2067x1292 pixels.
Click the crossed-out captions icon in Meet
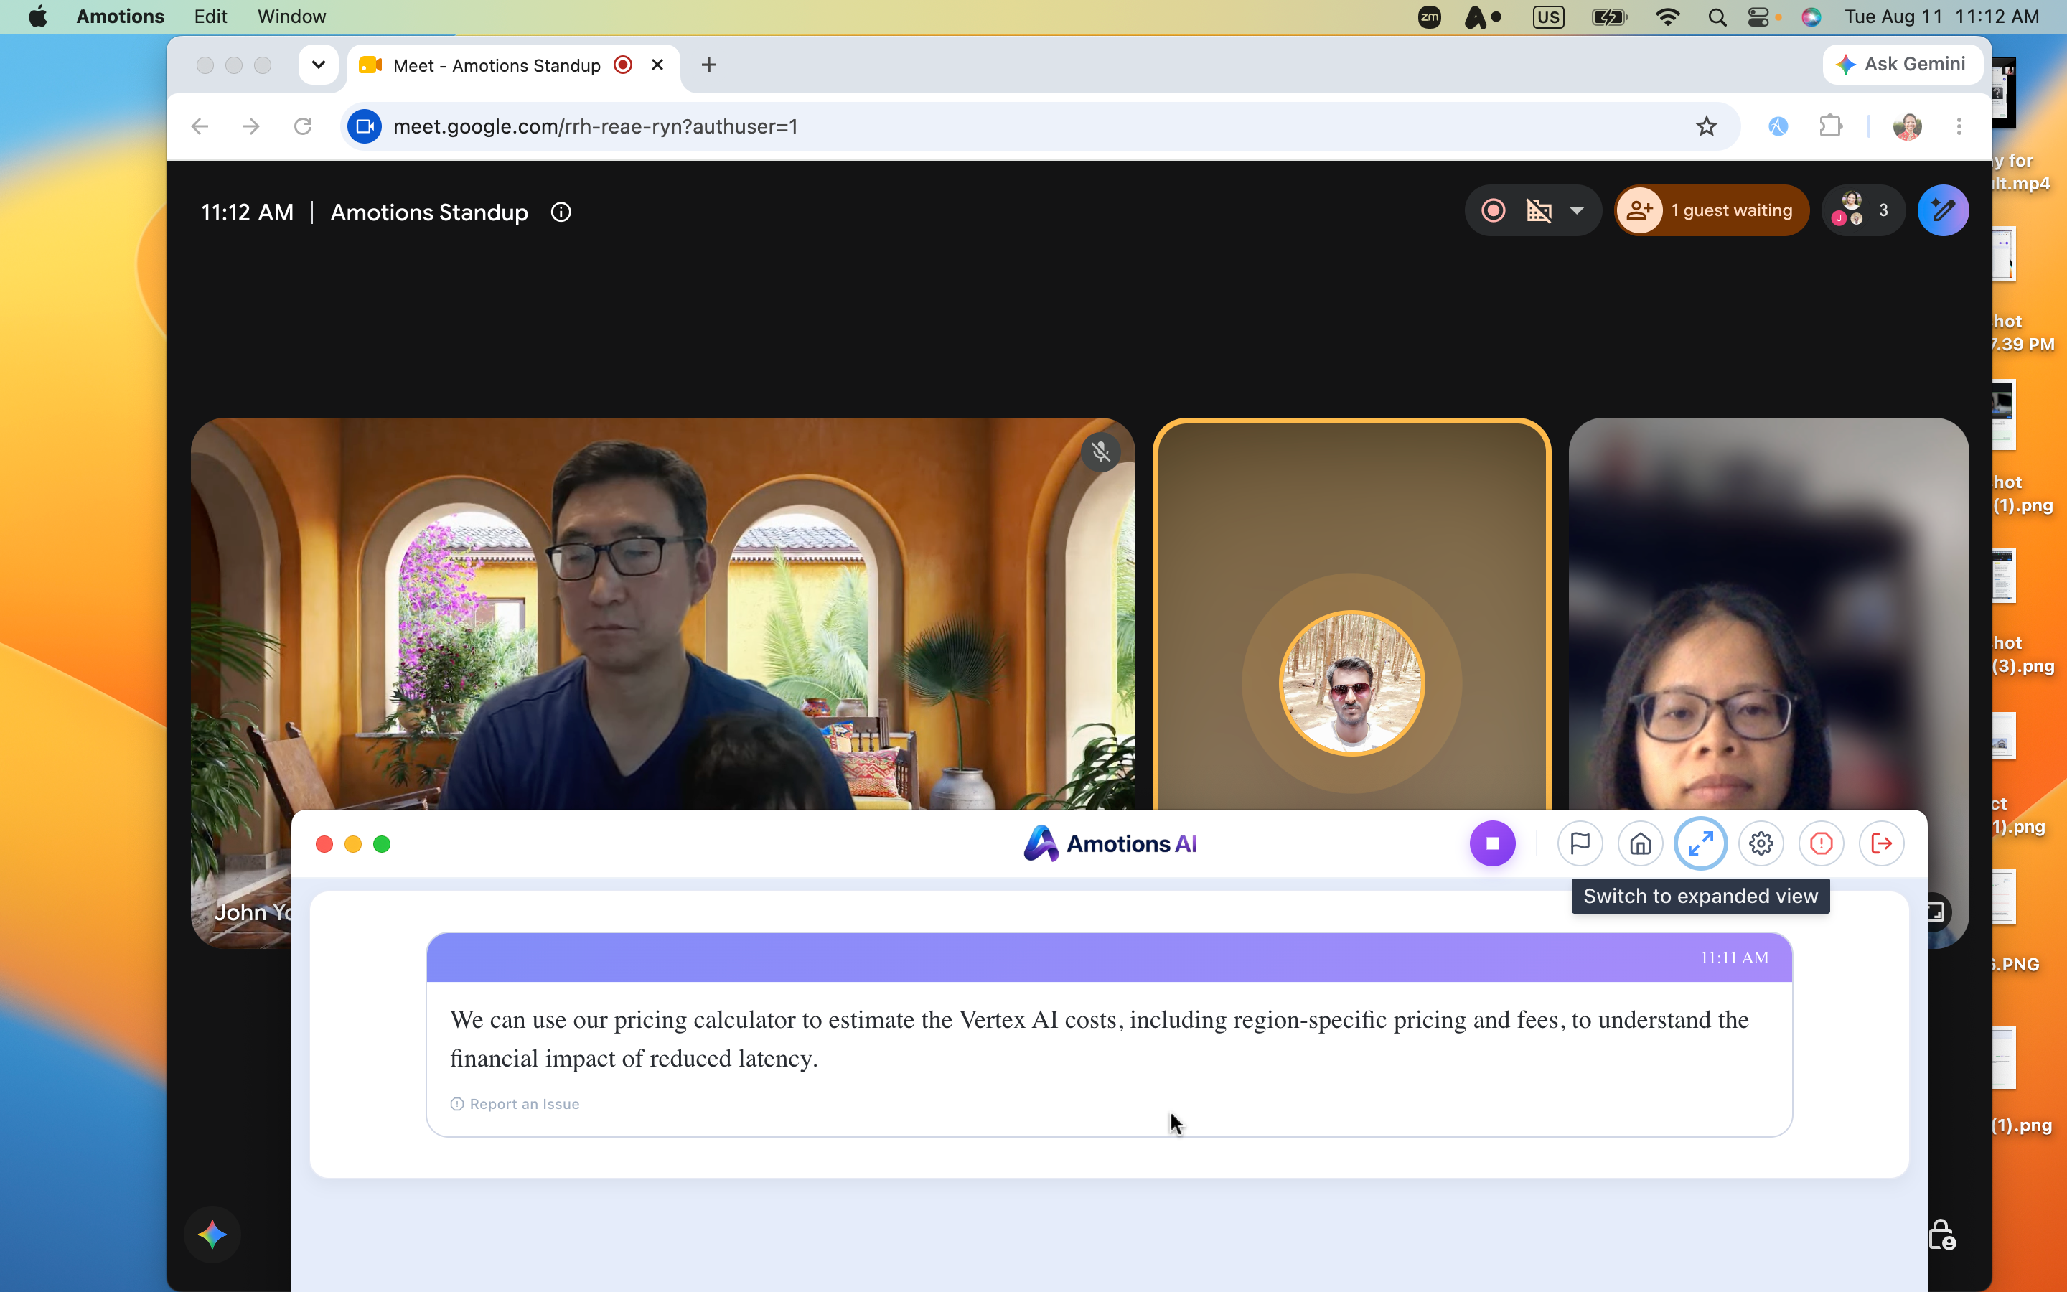tap(1539, 210)
